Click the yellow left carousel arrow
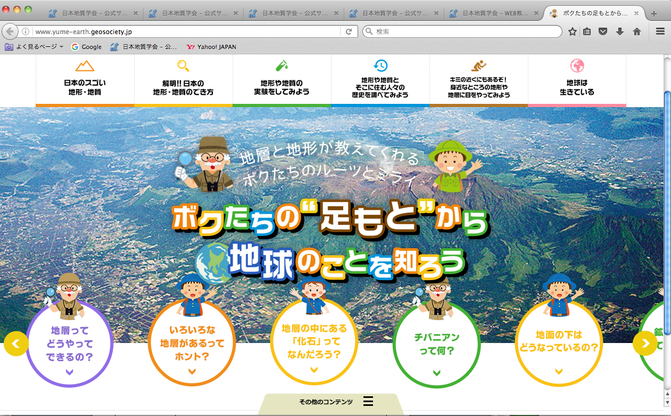Viewport: 671px width, 416px height. (x=16, y=344)
